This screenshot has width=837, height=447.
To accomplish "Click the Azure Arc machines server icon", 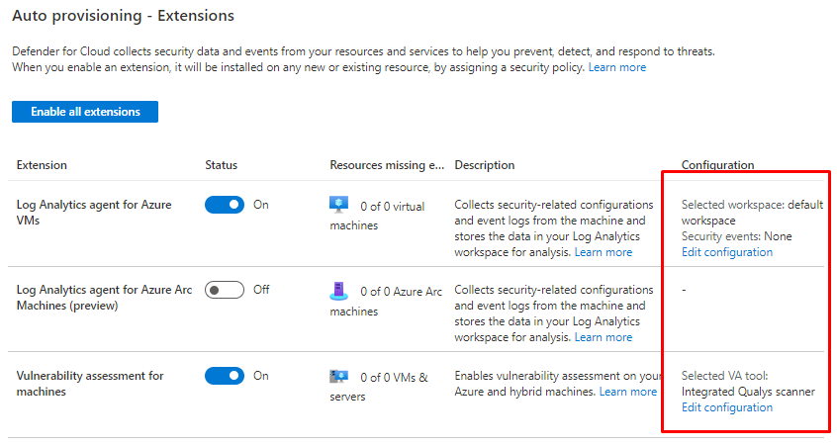I will tap(339, 290).
